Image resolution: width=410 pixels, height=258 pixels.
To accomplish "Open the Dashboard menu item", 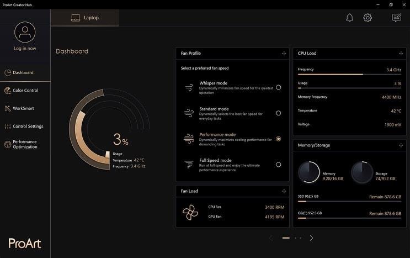I will click(23, 72).
